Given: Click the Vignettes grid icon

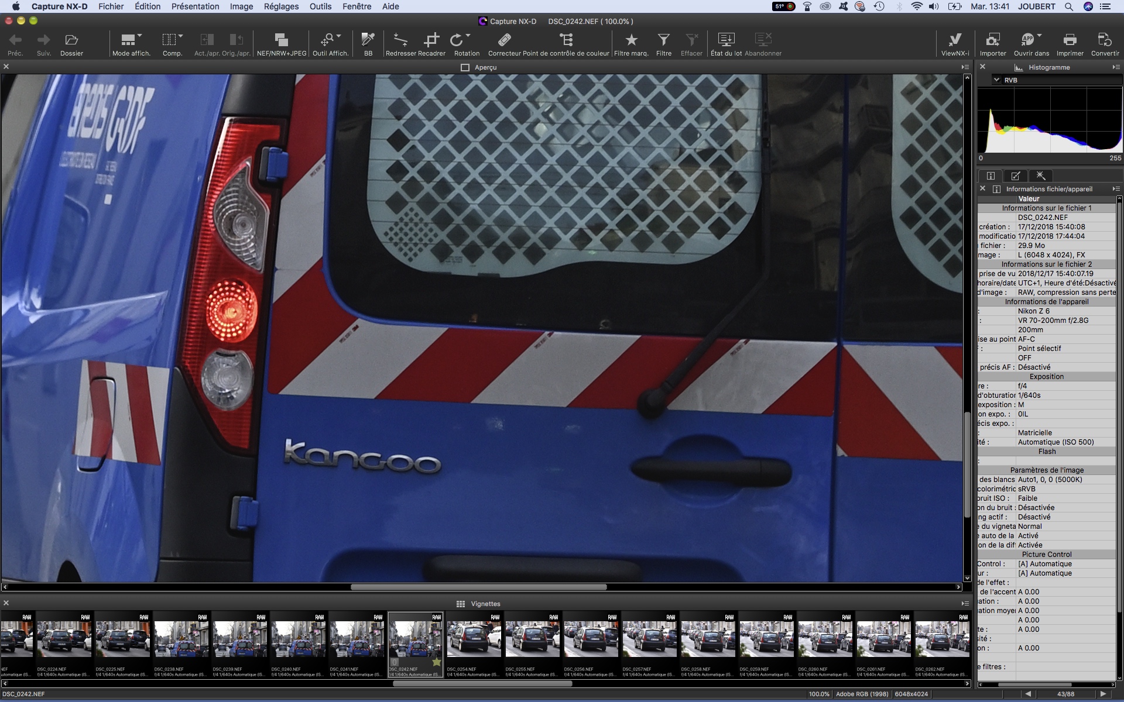Looking at the screenshot, I should 461,604.
